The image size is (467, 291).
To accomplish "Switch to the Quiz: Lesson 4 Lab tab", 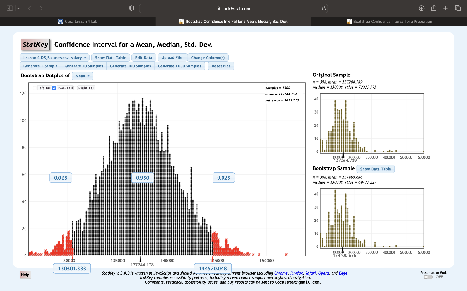I will click(x=89, y=20).
